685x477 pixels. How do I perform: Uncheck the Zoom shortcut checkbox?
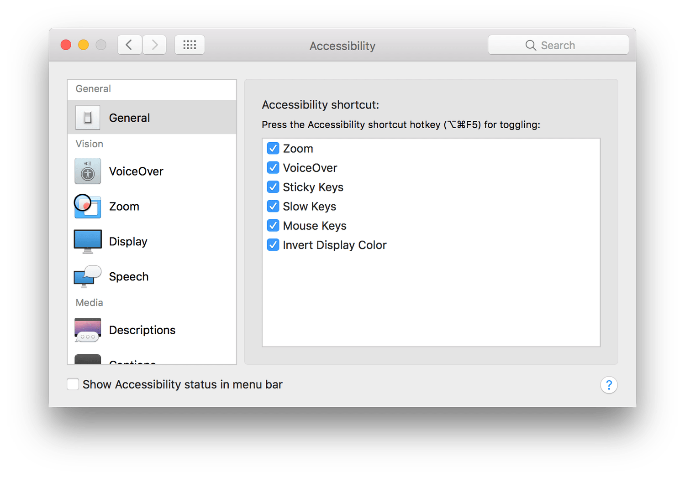273,149
